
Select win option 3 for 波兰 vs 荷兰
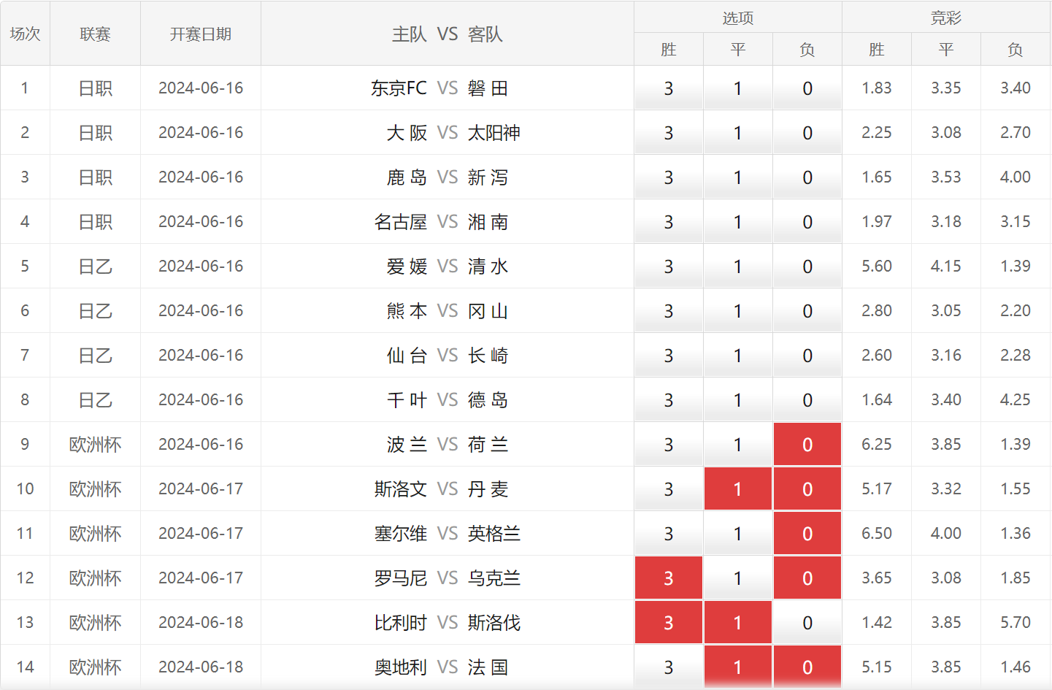click(669, 445)
